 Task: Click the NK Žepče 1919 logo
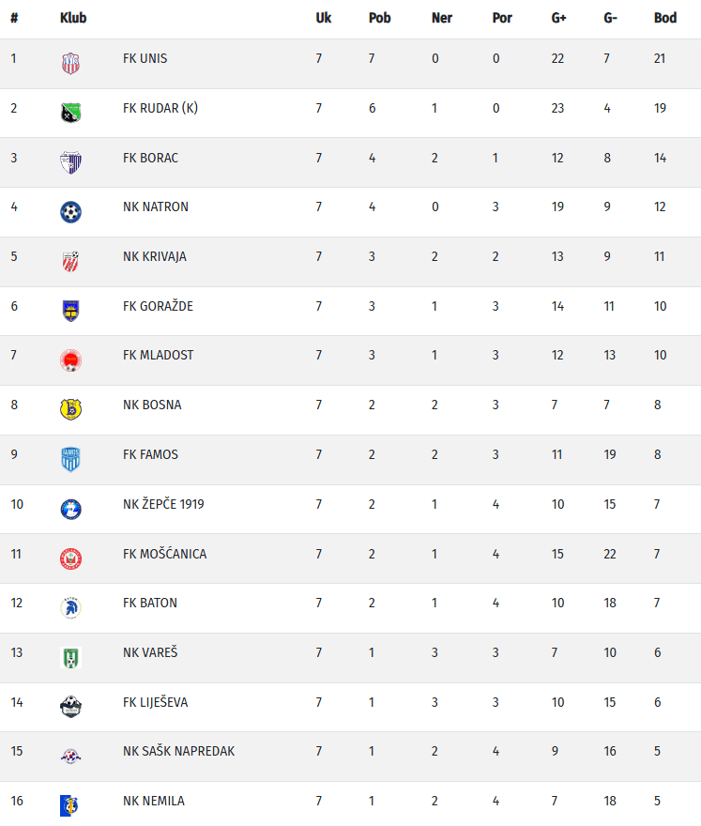70,509
